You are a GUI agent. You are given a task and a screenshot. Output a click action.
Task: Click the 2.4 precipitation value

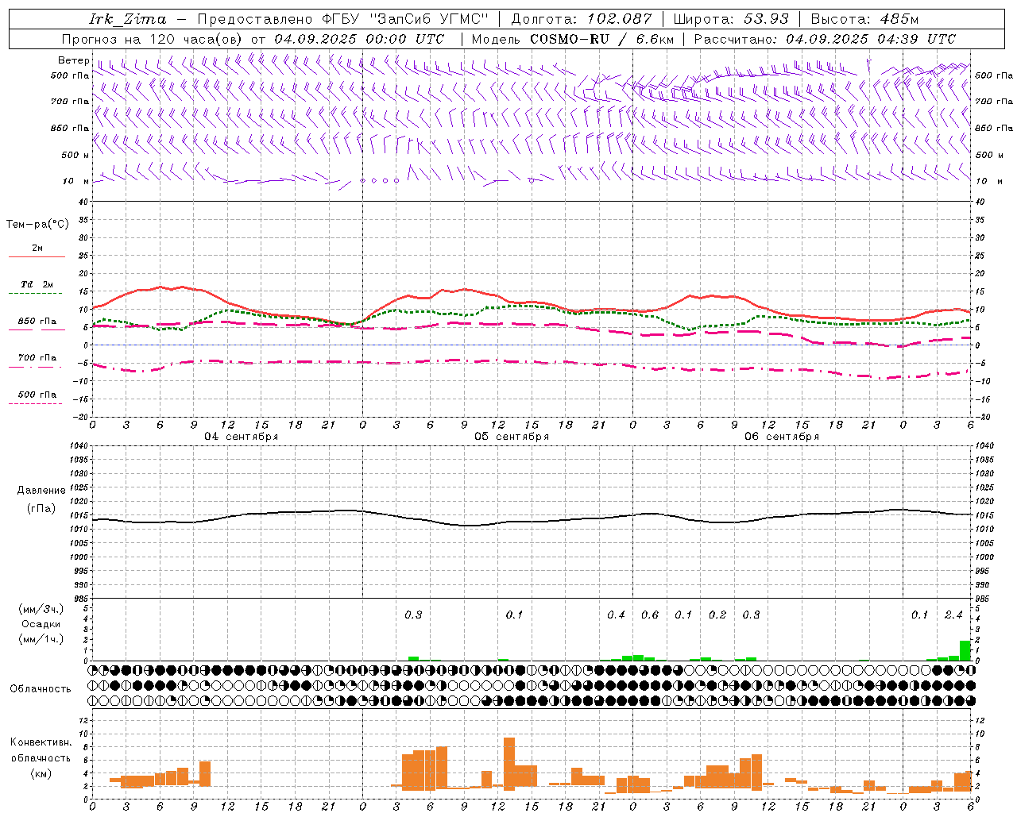click(953, 615)
